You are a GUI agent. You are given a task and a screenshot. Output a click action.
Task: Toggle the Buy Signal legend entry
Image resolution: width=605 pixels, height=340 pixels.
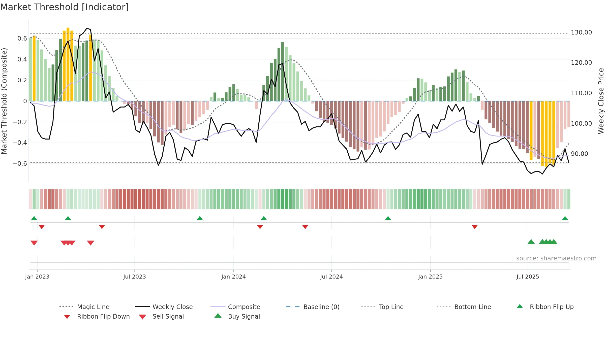click(x=237, y=316)
